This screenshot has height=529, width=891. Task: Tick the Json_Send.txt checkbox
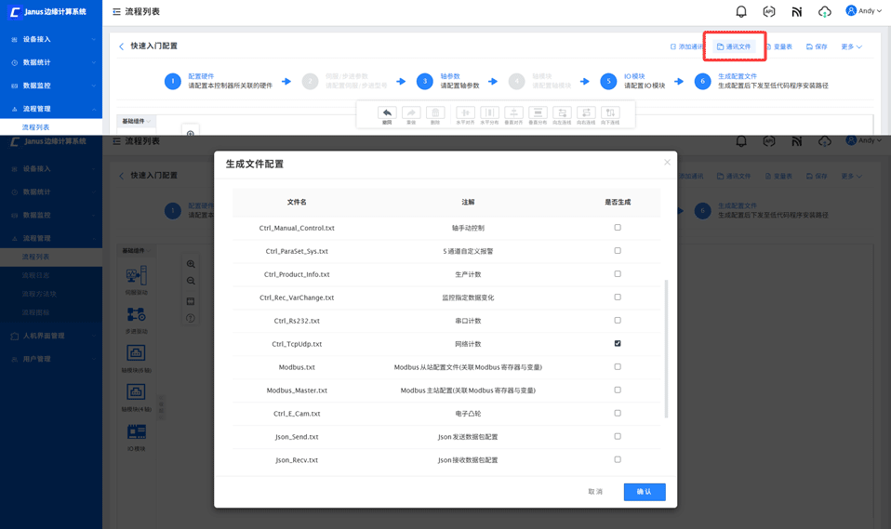(x=618, y=437)
